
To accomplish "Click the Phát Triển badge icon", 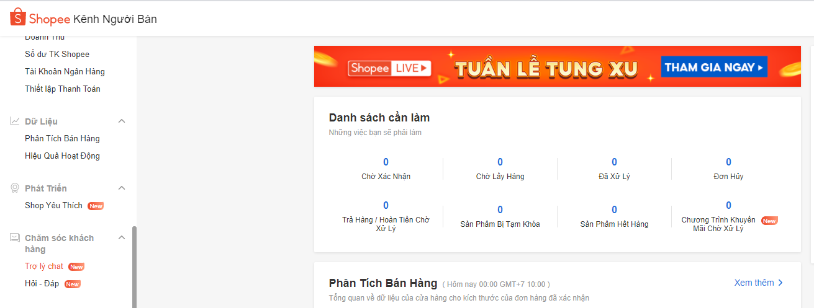I will (x=15, y=188).
